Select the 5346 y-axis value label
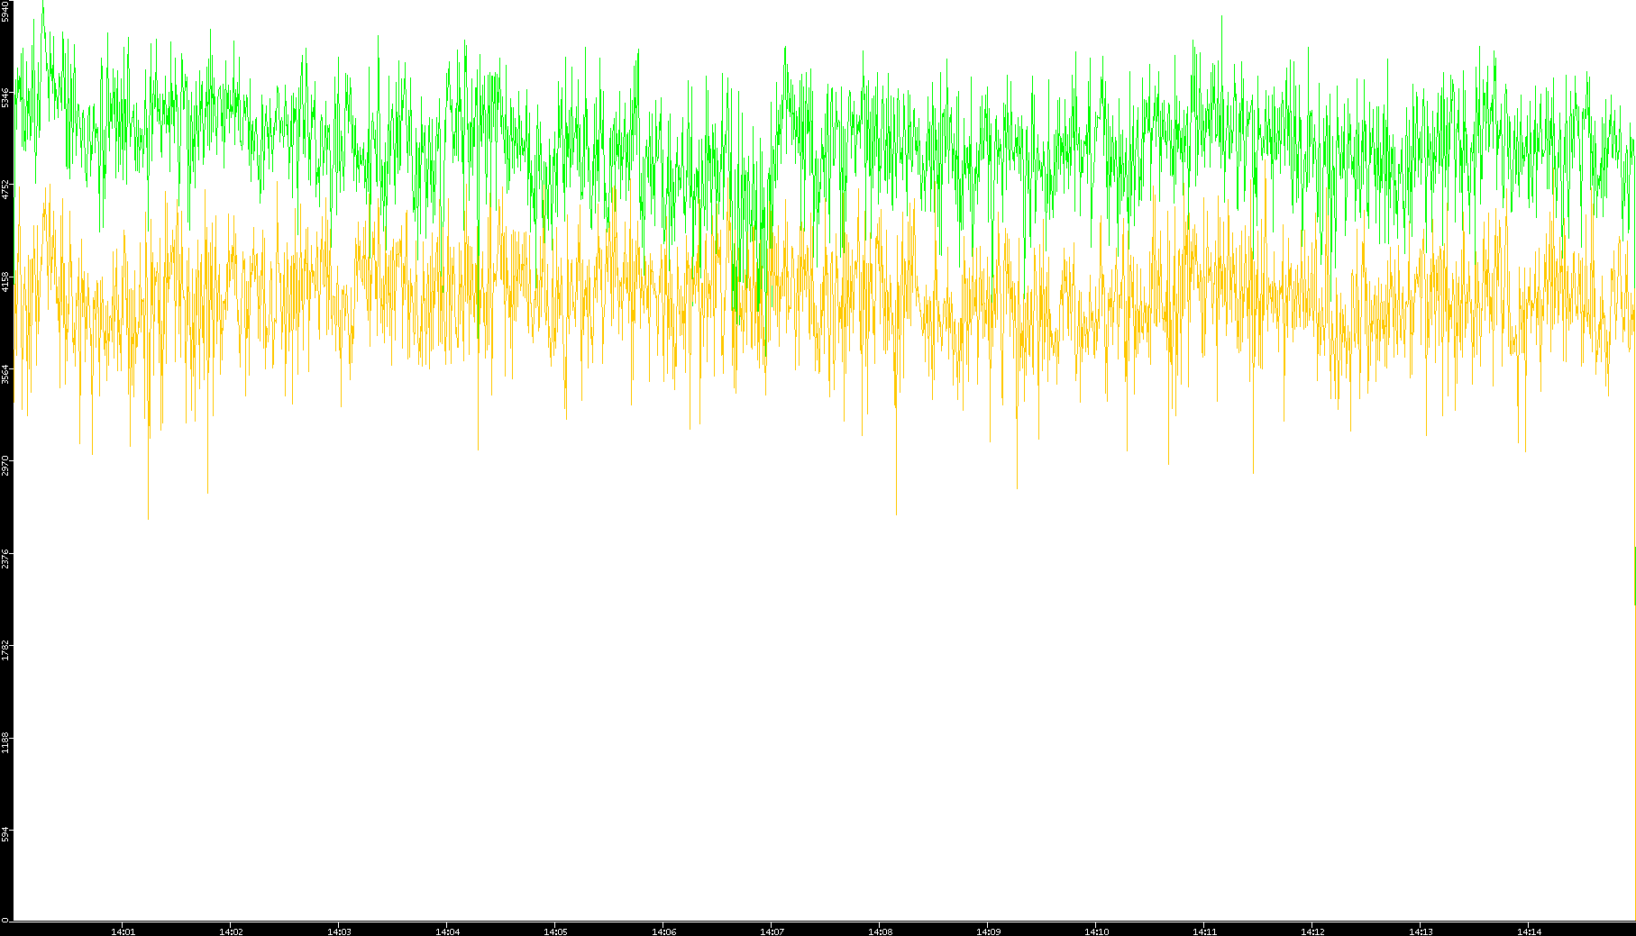 point(5,97)
